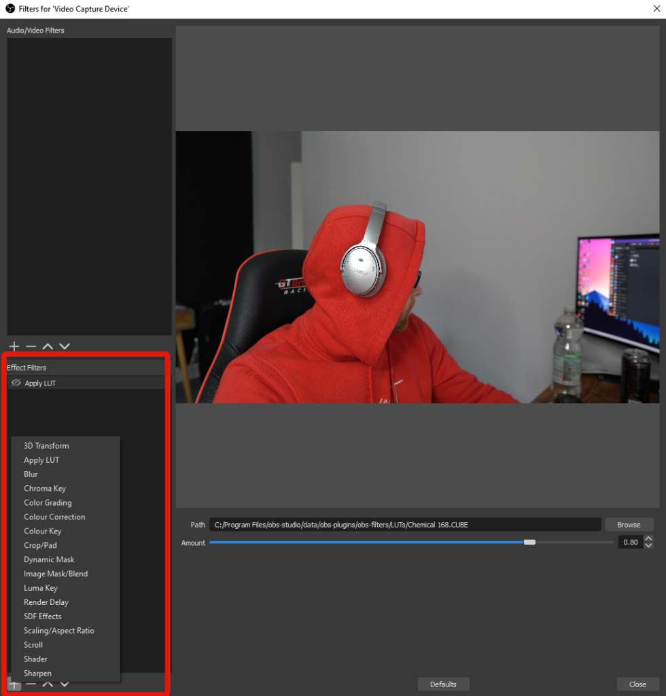Choose Colour Correction filter option
The height and width of the screenshot is (696, 666).
click(x=54, y=517)
